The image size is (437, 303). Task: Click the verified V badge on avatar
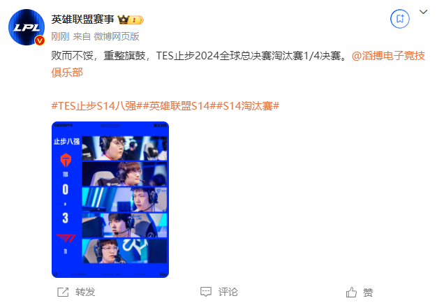coord(40,40)
